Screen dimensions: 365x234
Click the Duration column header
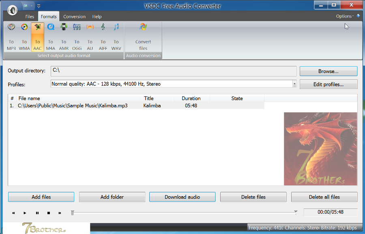click(x=191, y=98)
